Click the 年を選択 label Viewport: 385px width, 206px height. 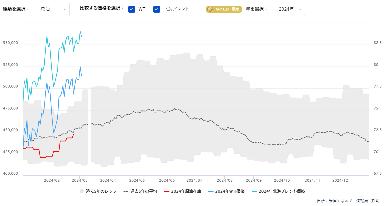pyautogui.click(x=257, y=9)
